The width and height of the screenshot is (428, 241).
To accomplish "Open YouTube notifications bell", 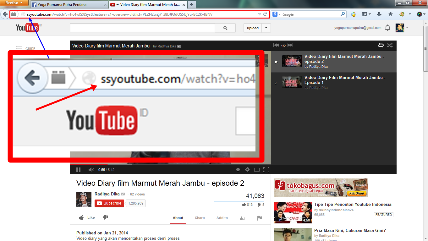I will point(387,28).
